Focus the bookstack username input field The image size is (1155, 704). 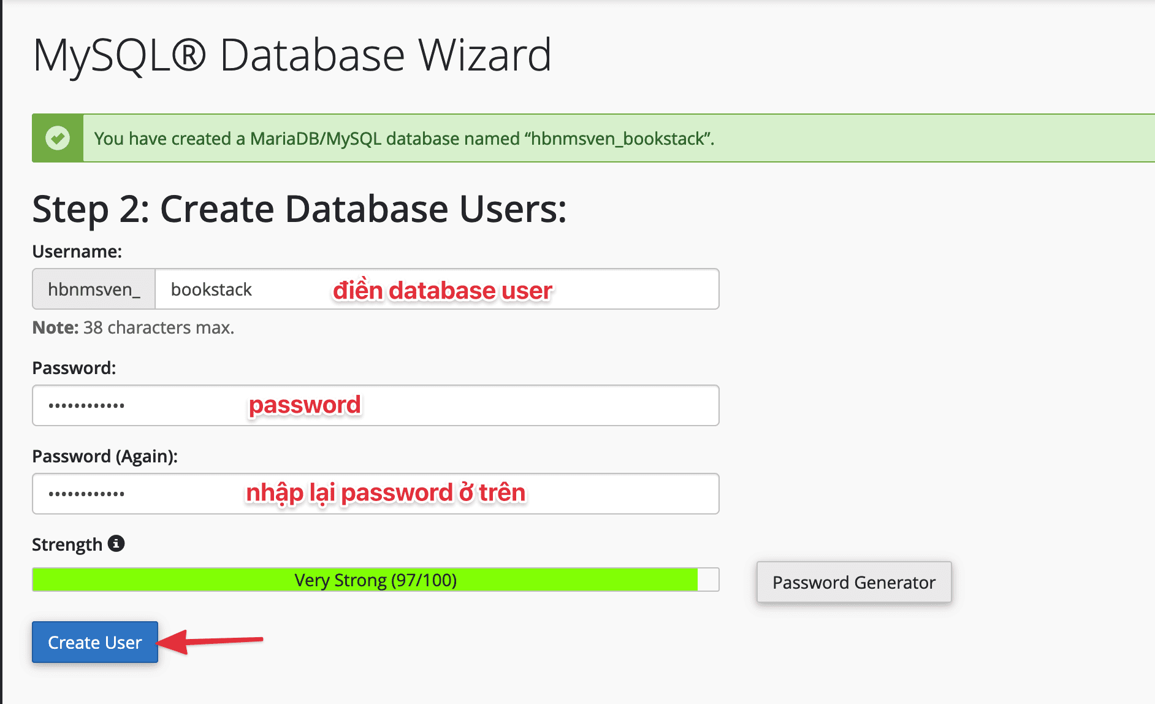coord(437,289)
